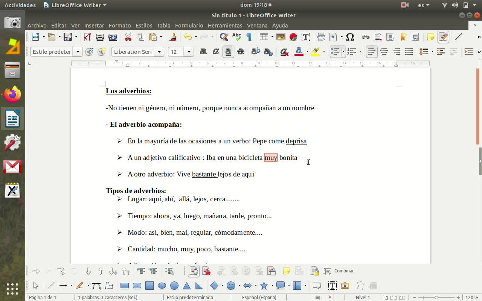The image size is (482, 301).
Task: Click the Cut scissors icon
Action: pyautogui.click(x=128, y=37)
